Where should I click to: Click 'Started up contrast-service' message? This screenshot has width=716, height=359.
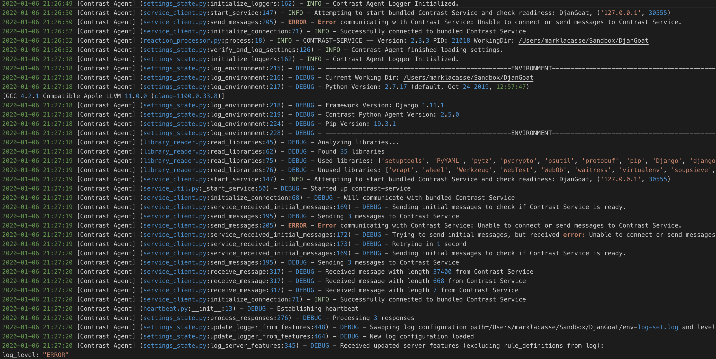coord(361,188)
